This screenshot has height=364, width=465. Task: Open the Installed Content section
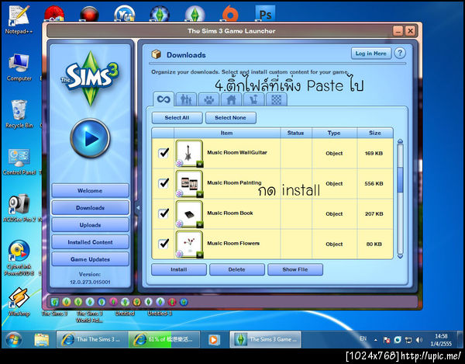[x=90, y=242]
